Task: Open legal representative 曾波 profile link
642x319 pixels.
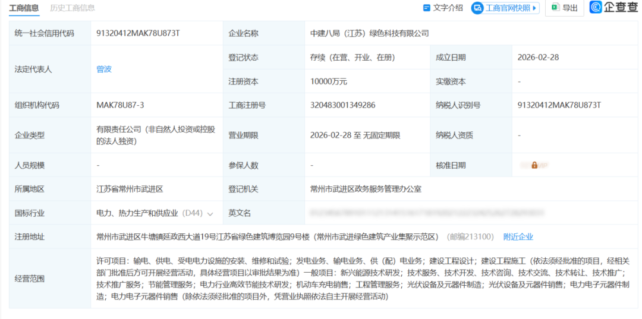Action: tap(104, 69)
